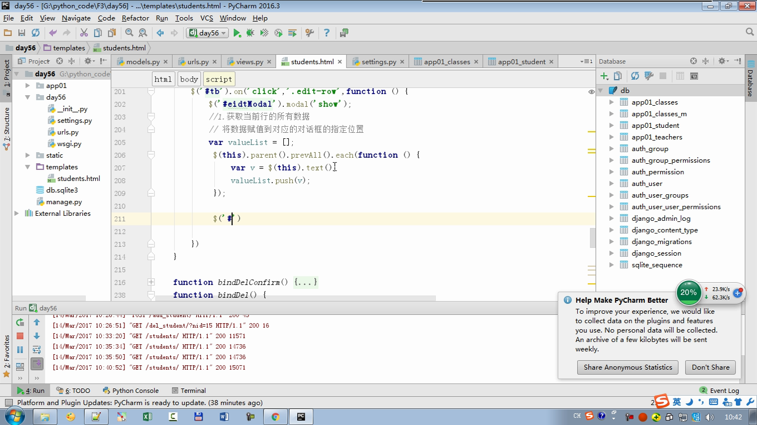Open urls.py in the project tree
757x425 pixels.
point(68,132)
